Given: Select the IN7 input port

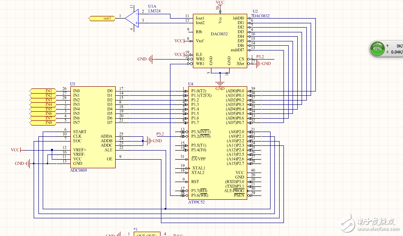Looking at the screenshot, I should [43, 118].
